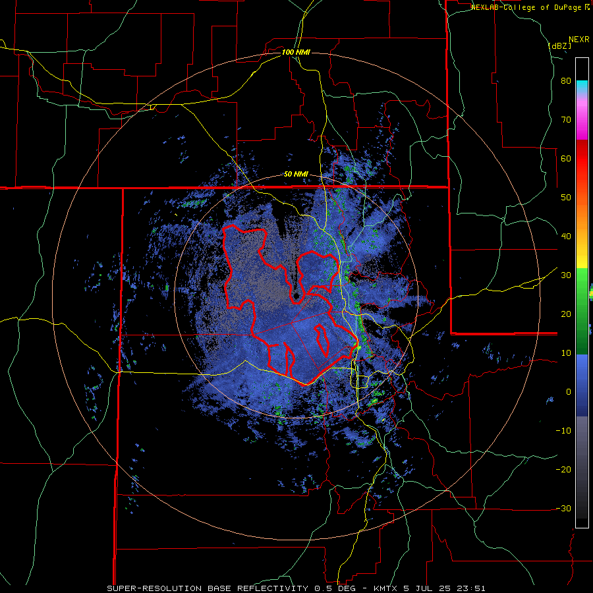Click the 100 NMI range ring label
Viewport: 593px width, 593px height.
point(296,52)
